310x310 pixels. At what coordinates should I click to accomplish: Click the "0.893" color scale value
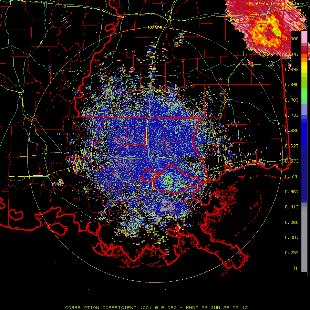[x=292, y=69]
